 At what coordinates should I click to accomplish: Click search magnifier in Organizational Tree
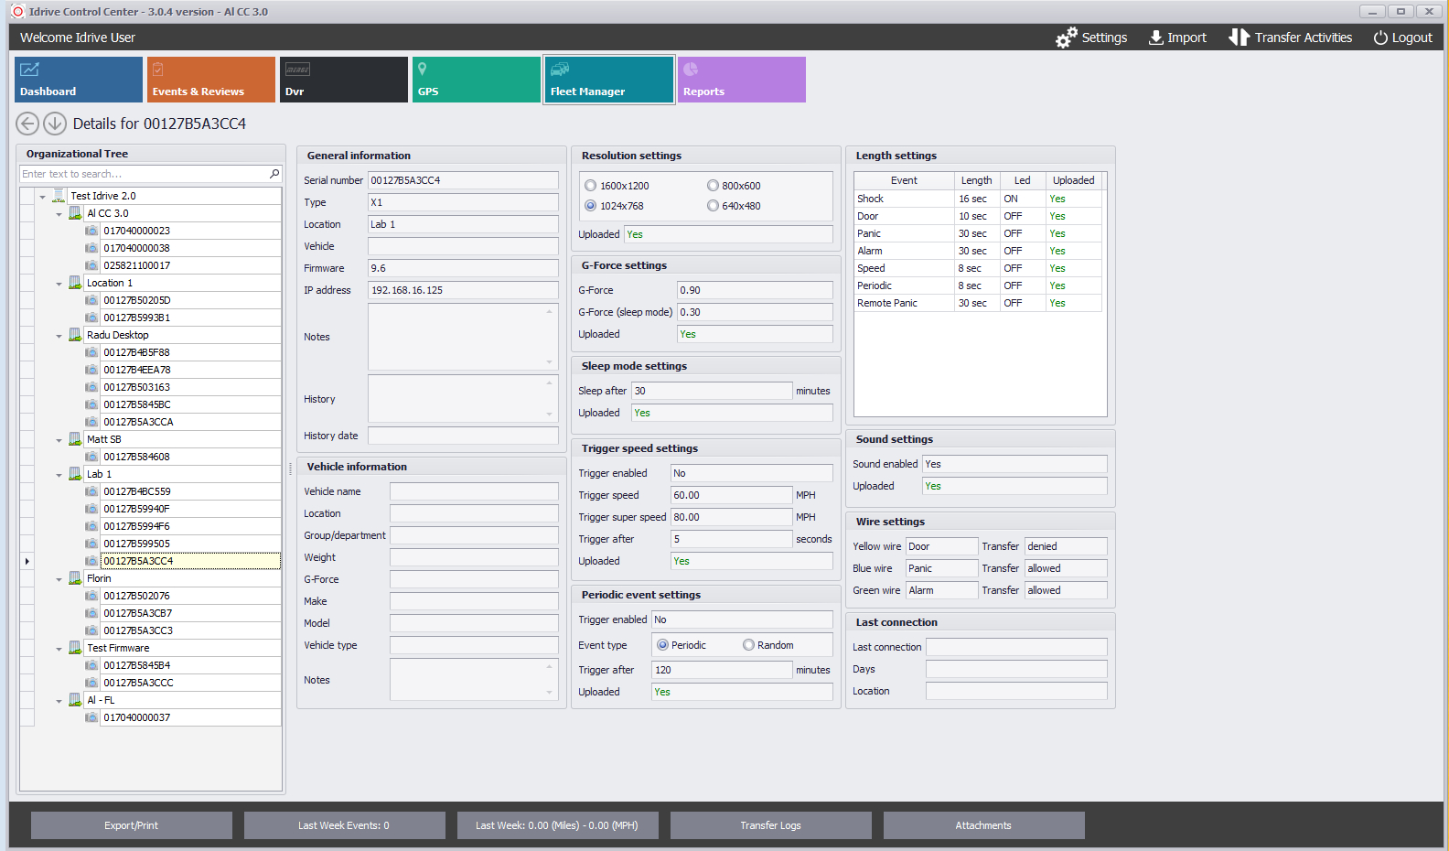pyautogui.click(x=274, y=174)
